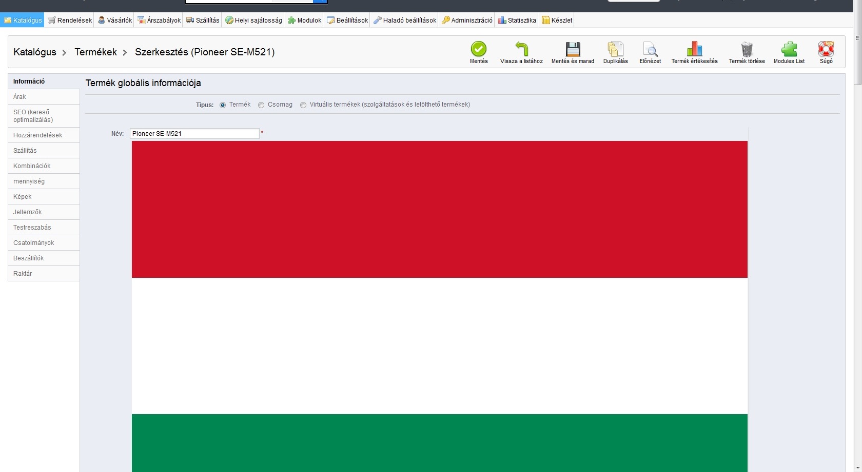Open the Előnézet preview icon
This screenshot has height=472, width=862.
[650, 49]
